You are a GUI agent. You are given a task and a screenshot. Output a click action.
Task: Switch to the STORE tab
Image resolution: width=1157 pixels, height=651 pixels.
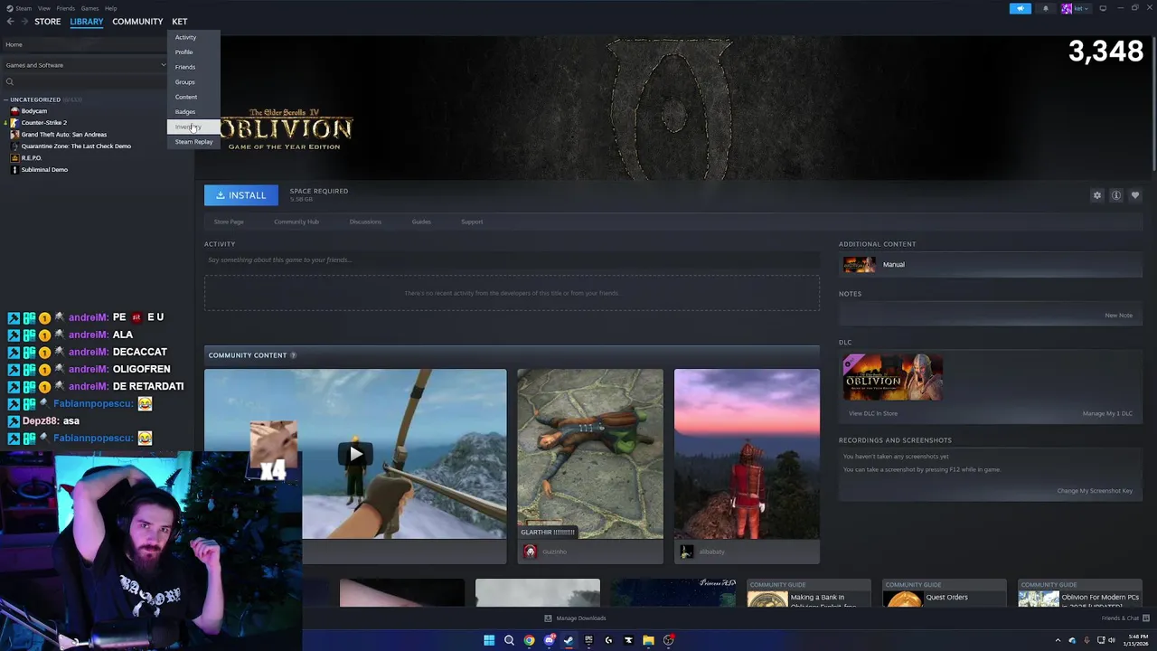tap(48, 22)
